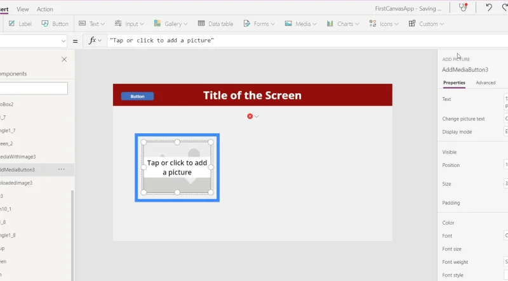The image size is (508, 281).
Task: Click the Gallery icon
Action: pos(157,23)
